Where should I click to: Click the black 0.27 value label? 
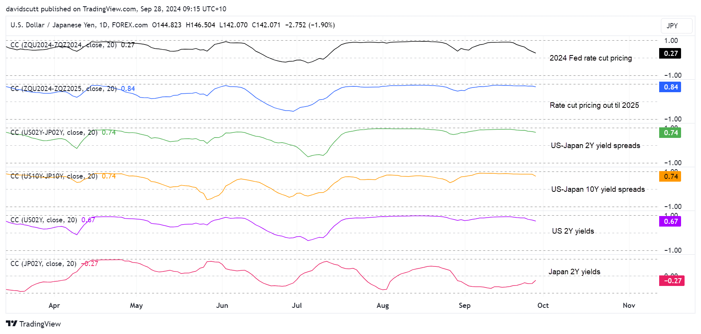click(671, 54)
